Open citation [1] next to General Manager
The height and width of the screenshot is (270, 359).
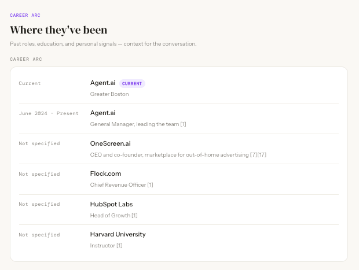tap(183, 124)
